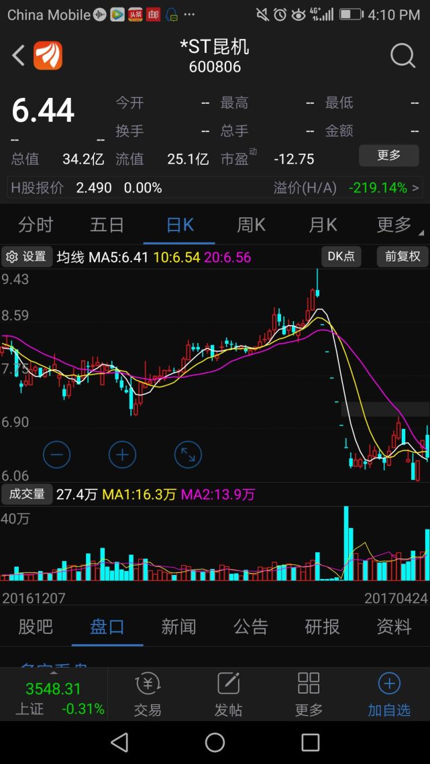
Task: Tap the tallest cyan volume bar
Action: point(346,544)
